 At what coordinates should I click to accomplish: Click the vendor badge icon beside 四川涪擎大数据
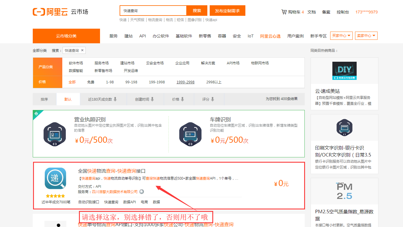142,192
